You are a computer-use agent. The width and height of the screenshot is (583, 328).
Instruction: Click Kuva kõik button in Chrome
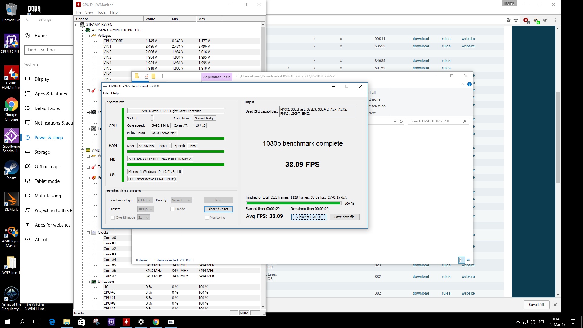tap(537, 305)
